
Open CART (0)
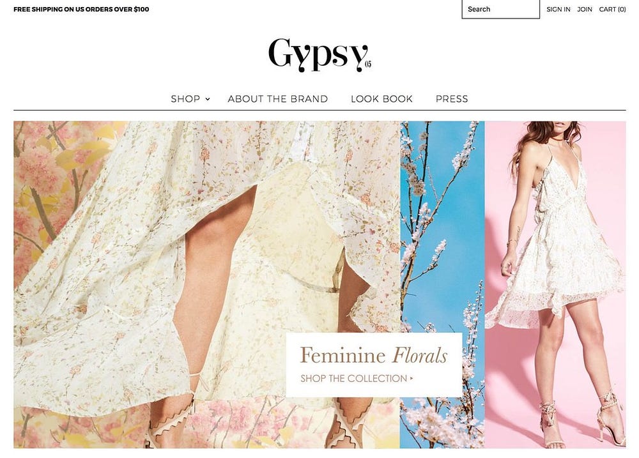[613, 9]
